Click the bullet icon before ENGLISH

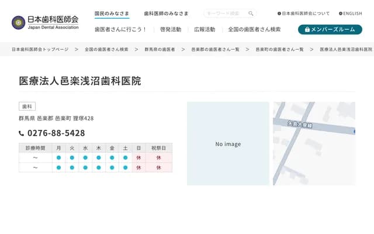click(x=341, y=13)
